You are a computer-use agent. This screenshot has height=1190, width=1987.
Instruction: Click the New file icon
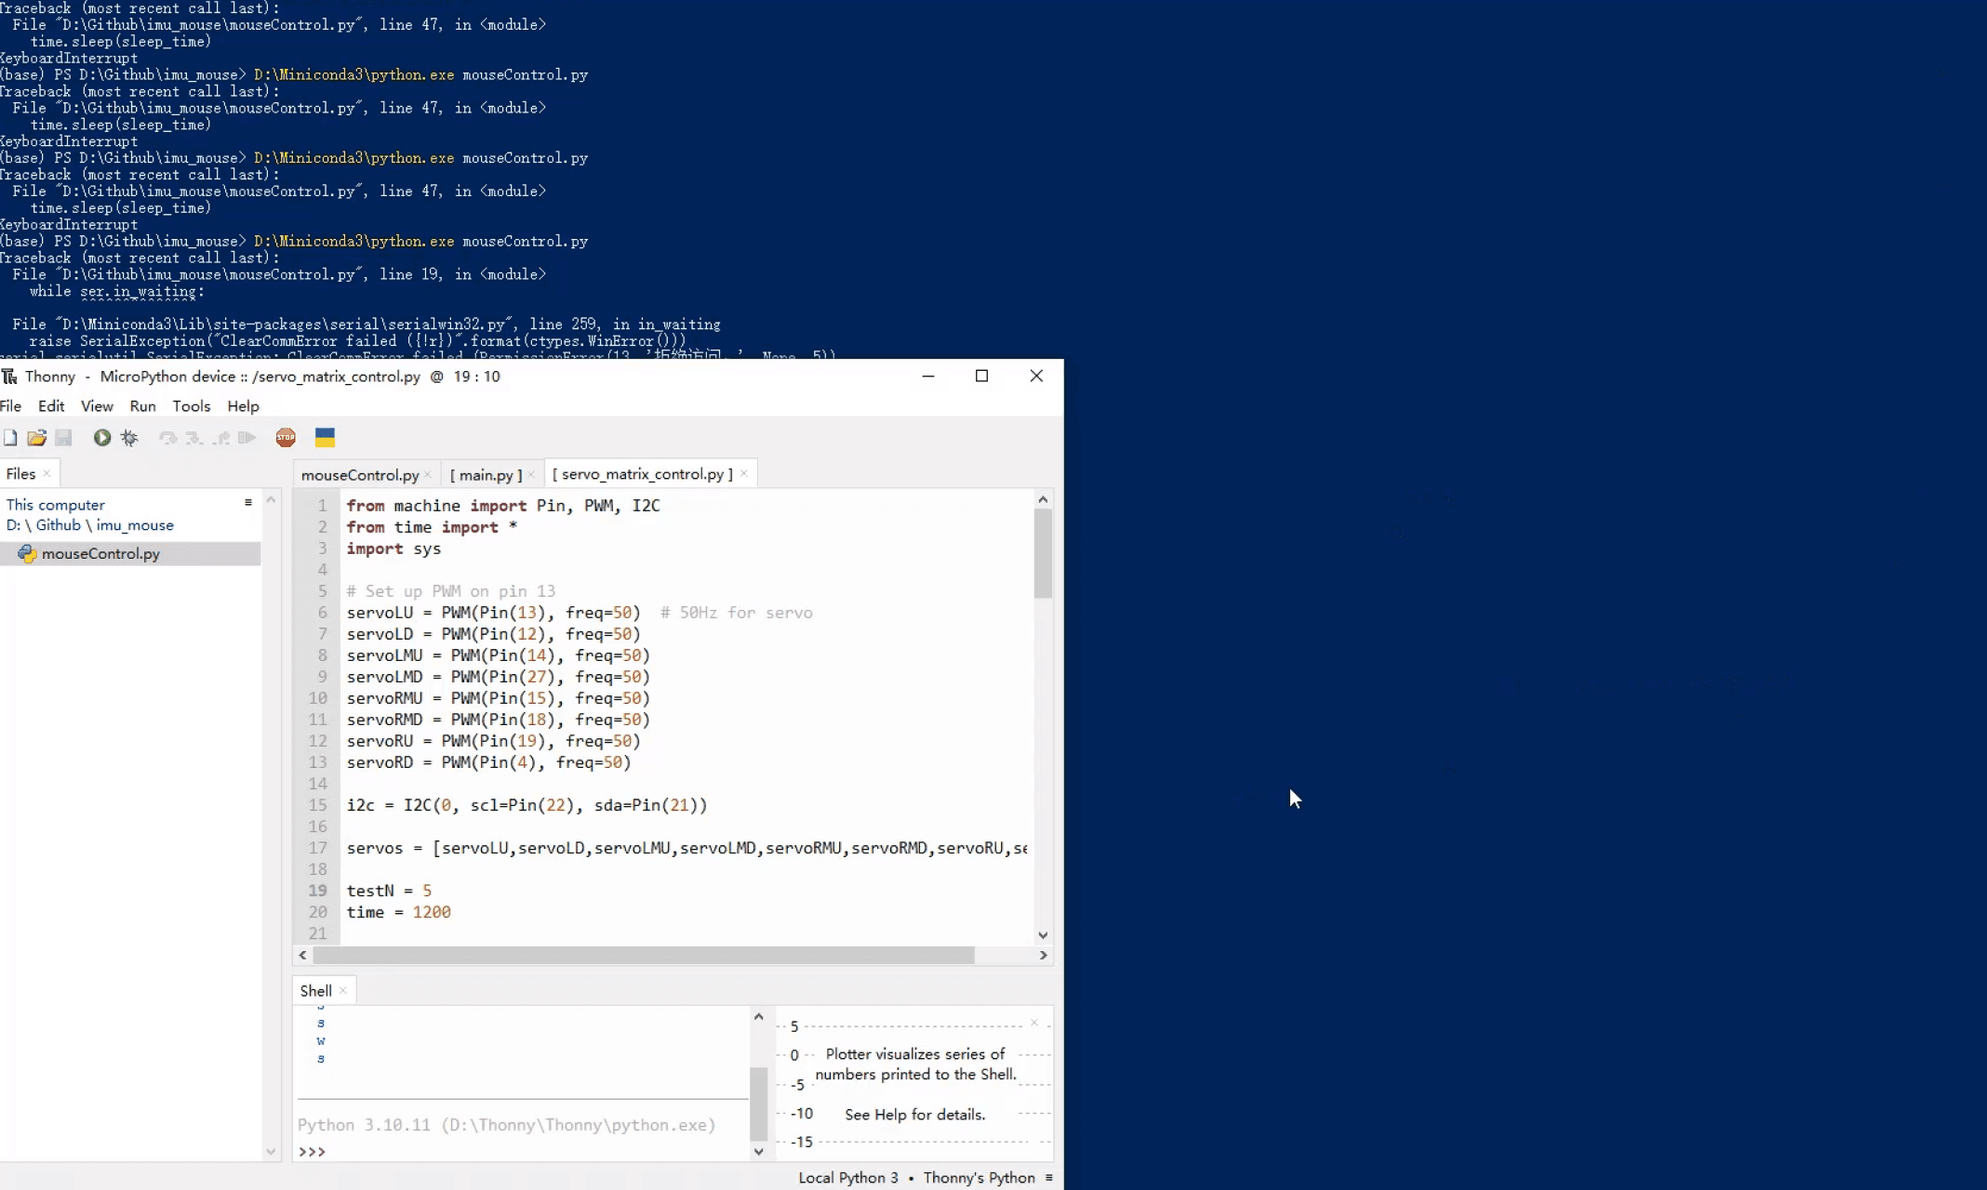point(10,438)
